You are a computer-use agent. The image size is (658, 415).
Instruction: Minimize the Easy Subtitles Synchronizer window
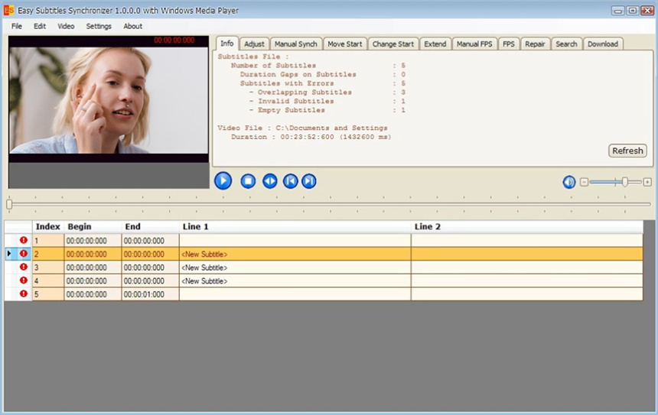pyautogui.click(x=617, y=11)
